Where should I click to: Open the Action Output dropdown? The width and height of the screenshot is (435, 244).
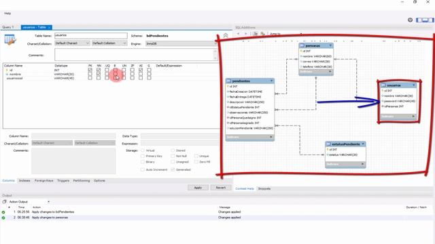29,202
